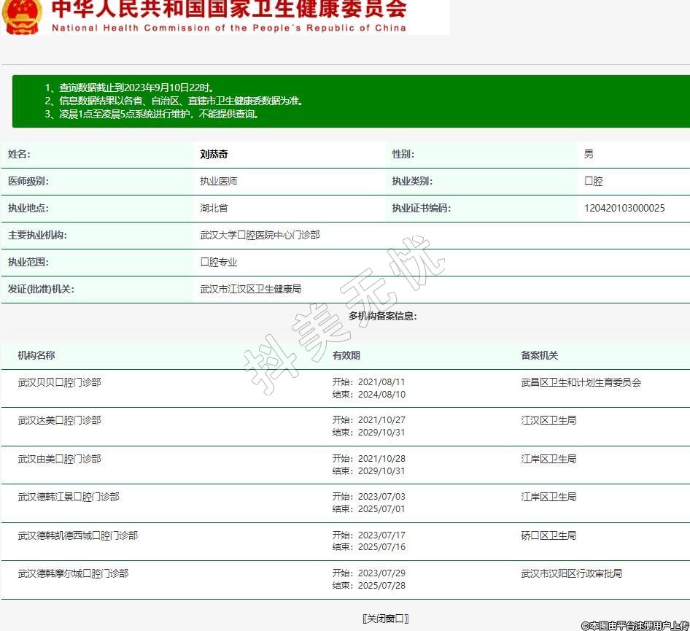
Task: Click the 武汉市江汉区卫生健康局 issuing authority value
Action: (x=250, y=290)
